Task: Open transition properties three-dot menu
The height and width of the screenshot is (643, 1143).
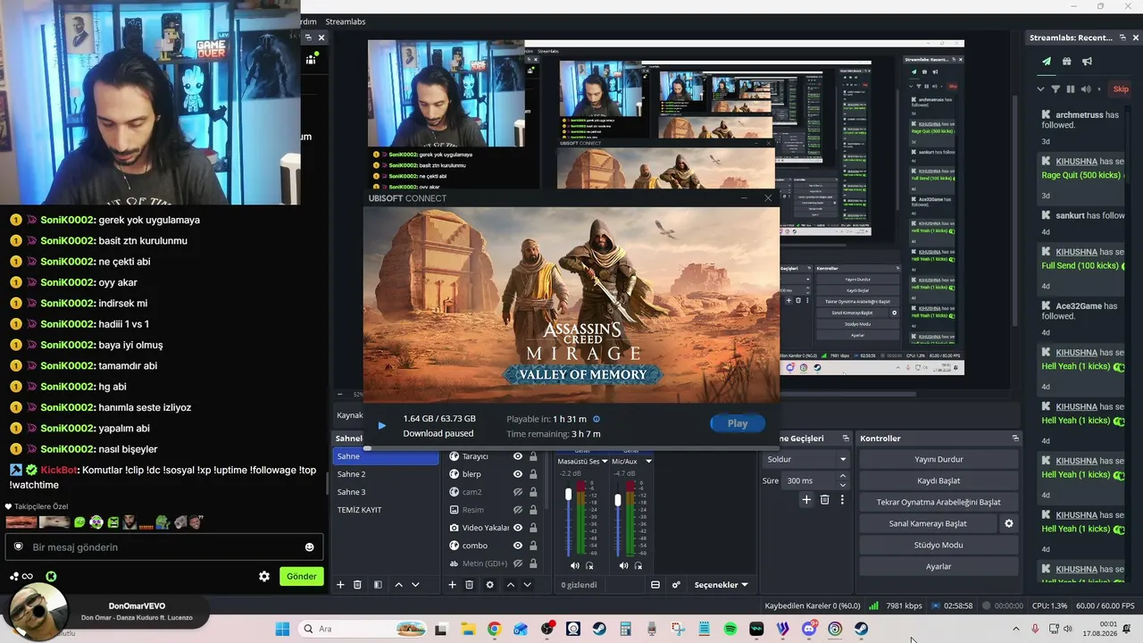Action: (842, 500)
